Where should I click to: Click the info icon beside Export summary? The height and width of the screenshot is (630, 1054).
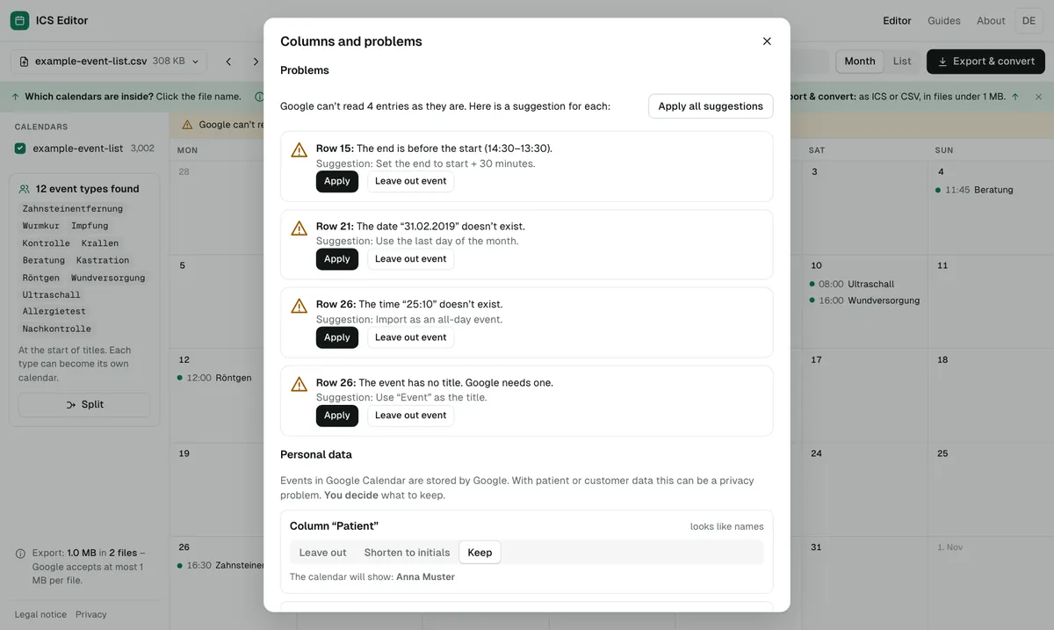click(20, 554)
